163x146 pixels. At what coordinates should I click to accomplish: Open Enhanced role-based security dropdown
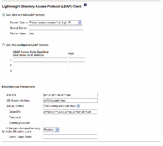(51, 130)
